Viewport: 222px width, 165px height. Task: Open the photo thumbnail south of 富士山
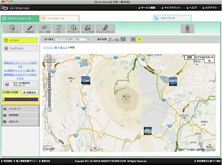(x=148, y=131)
